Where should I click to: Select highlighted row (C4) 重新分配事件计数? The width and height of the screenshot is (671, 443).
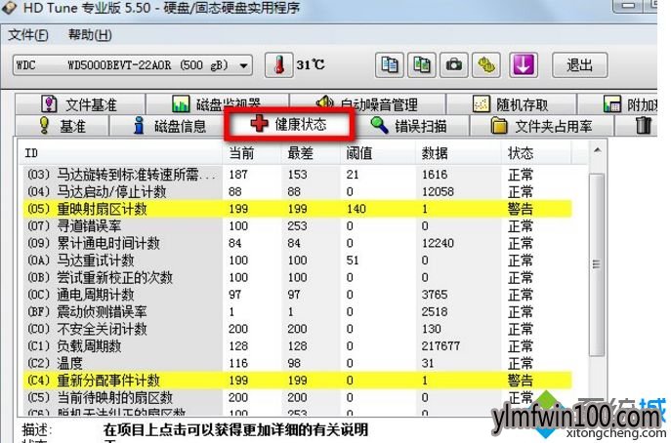(297, 381)
